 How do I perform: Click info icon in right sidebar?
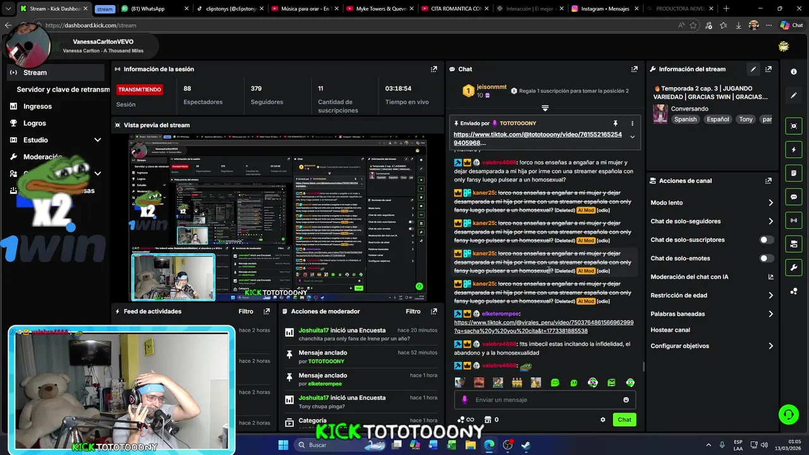[794, 72]
